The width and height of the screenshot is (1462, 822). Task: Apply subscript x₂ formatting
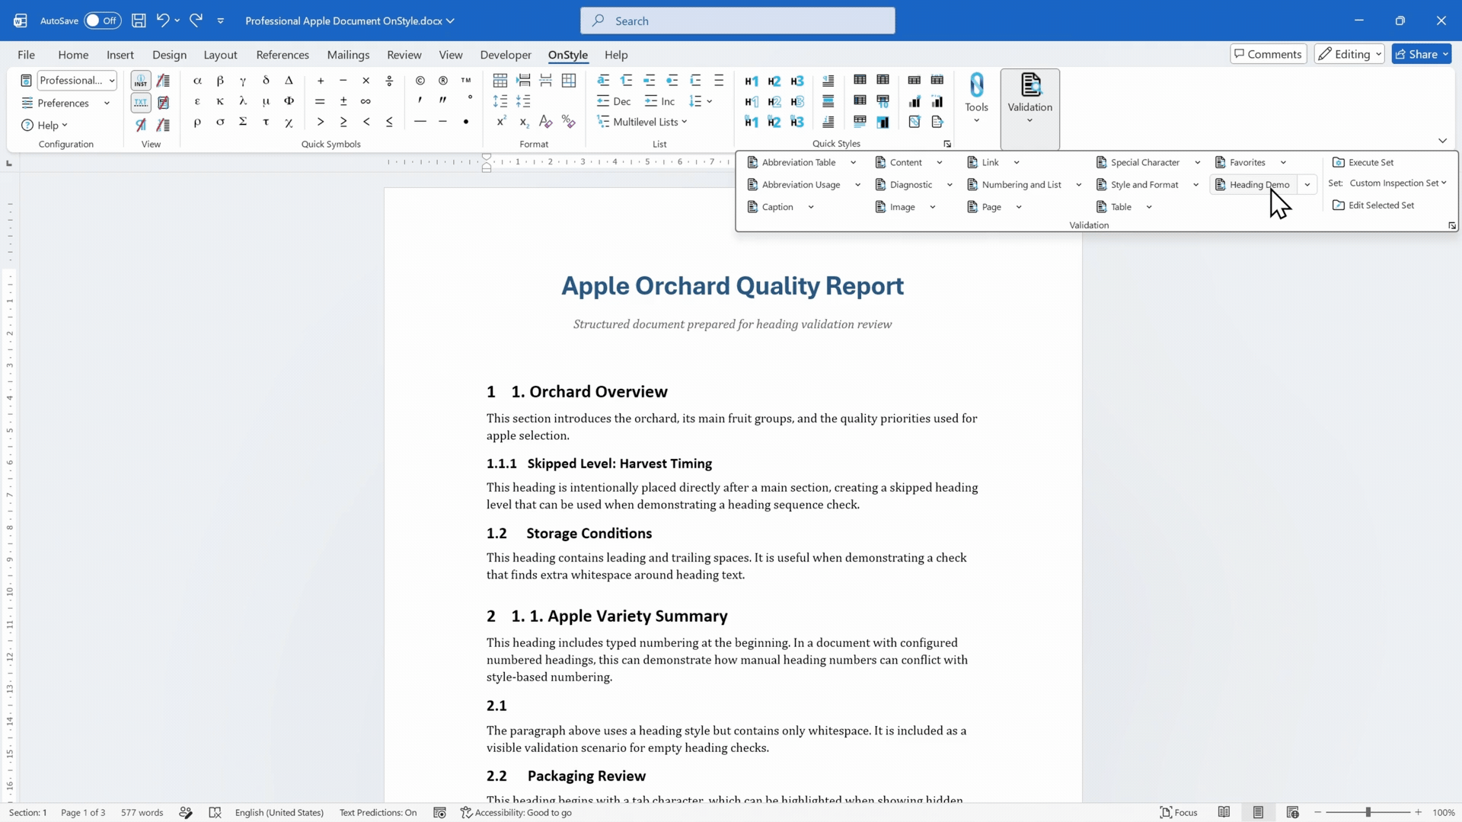tap(524, 121)
